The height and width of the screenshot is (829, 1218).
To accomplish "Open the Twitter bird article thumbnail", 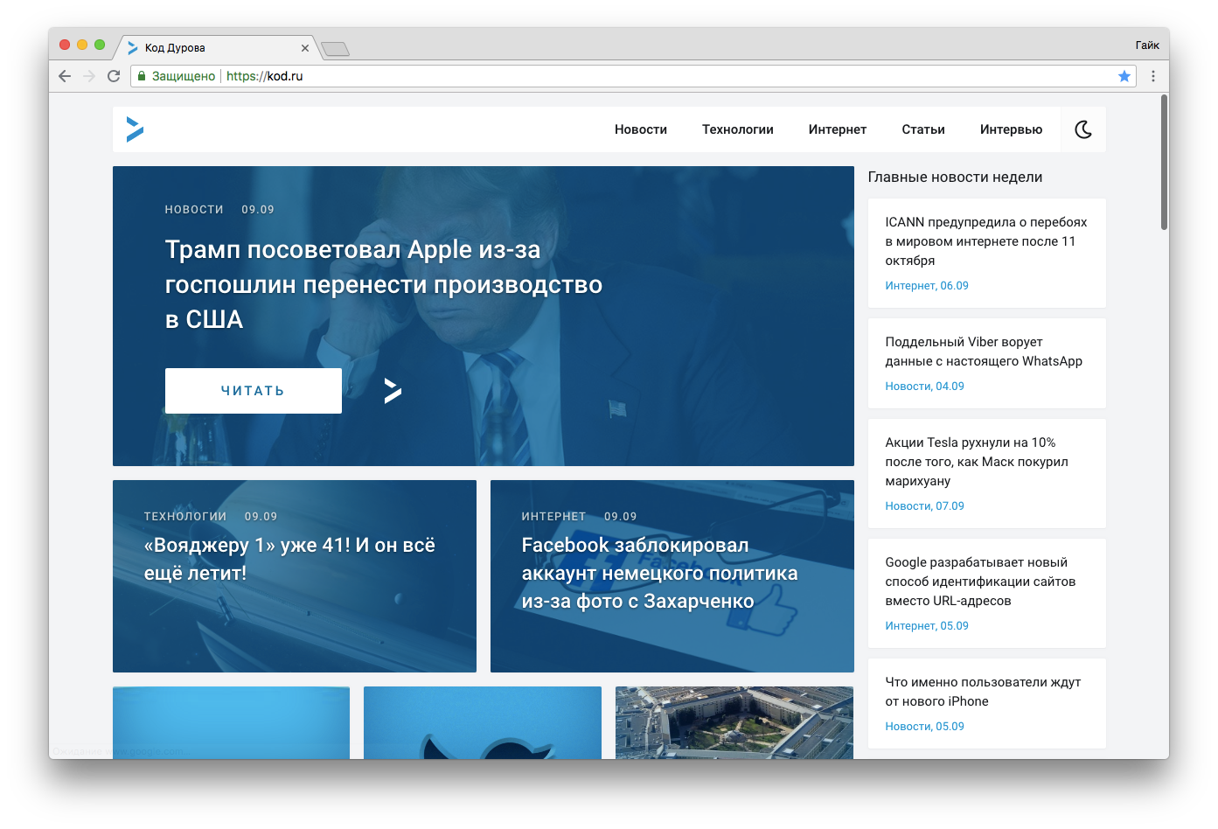I will click(483, 722).
